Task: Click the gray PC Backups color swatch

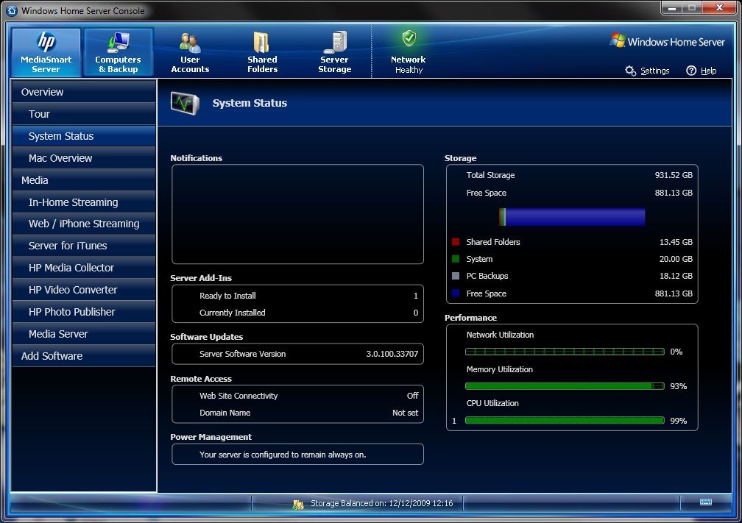Action: [456, 276]
